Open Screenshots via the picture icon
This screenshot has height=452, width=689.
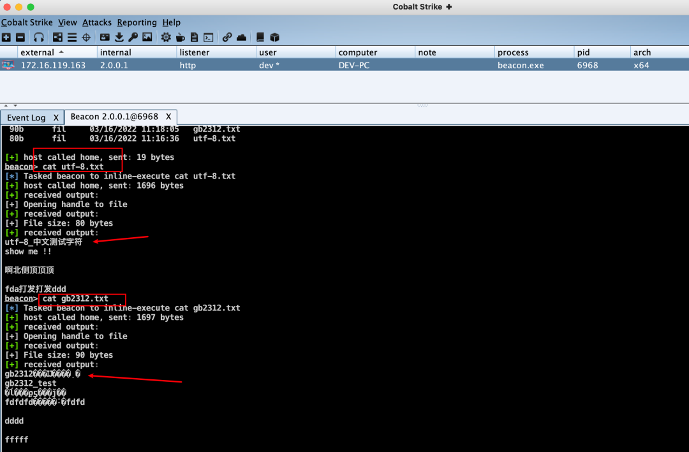tap(147, 38)
